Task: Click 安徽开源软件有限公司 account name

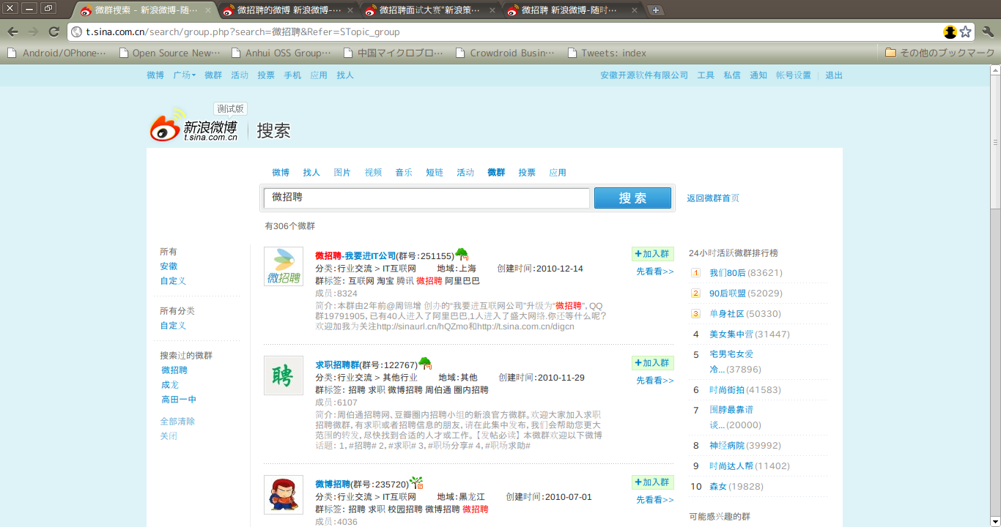Action: [644, 75]
